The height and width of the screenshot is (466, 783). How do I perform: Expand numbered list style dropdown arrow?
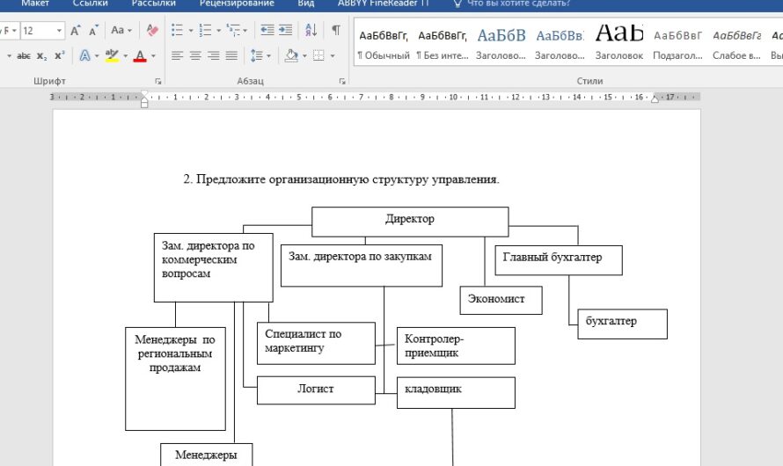(219, 31)
